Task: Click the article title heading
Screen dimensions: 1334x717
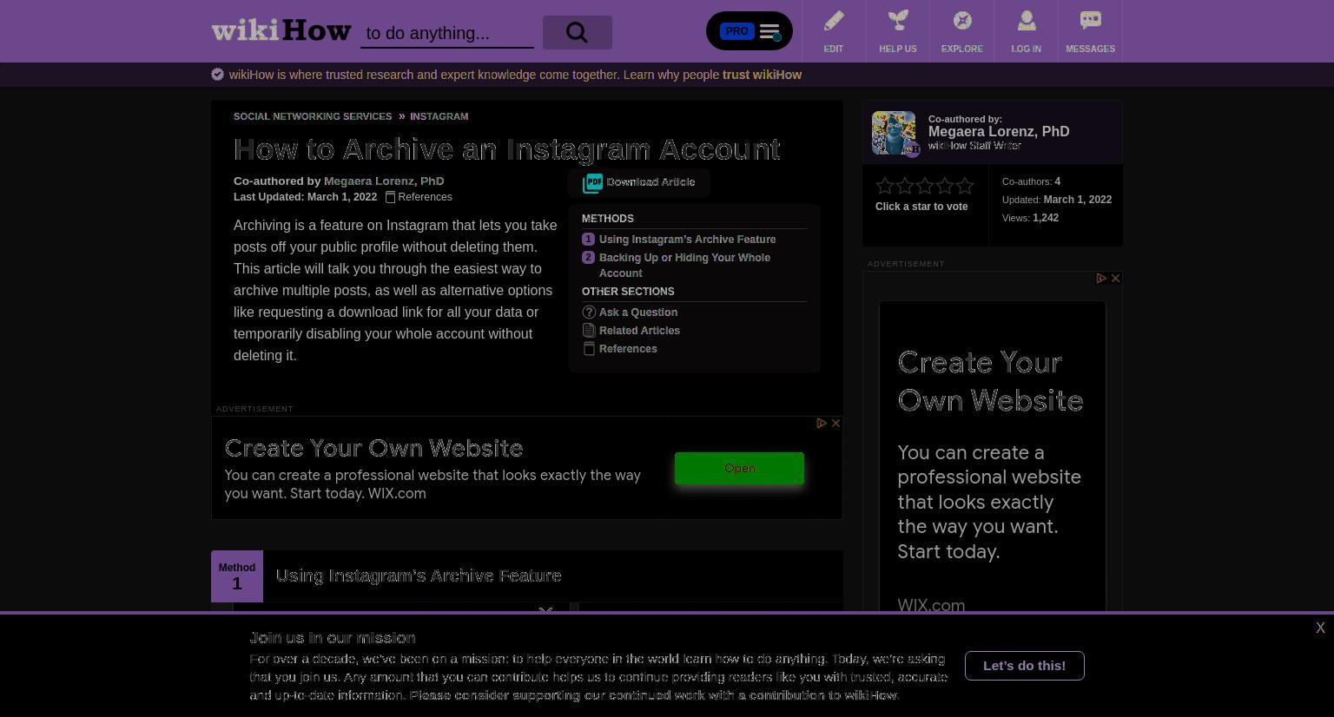Action: tap(507, 149)
